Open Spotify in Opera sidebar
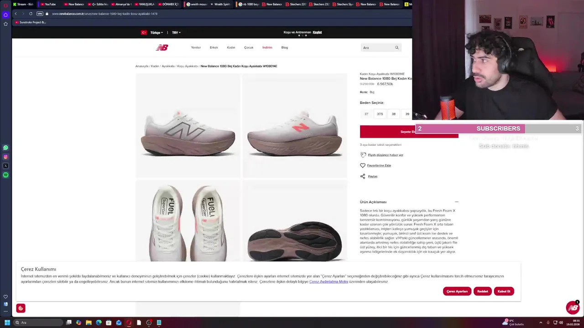Viewport: 584px width, 328px height. 5,175
